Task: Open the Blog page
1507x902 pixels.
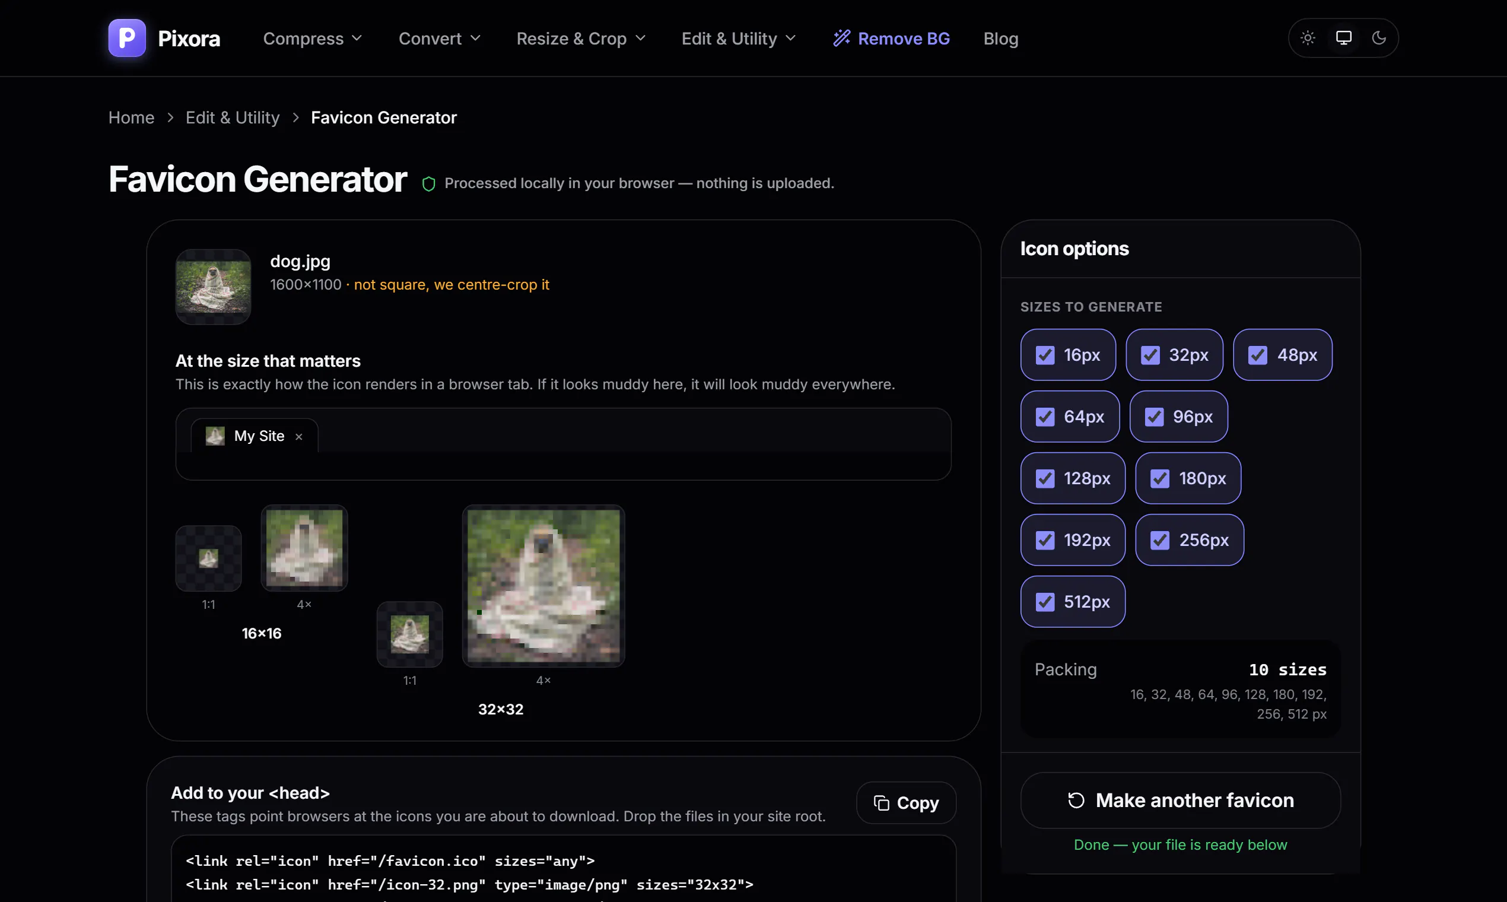Action: 1001,39
